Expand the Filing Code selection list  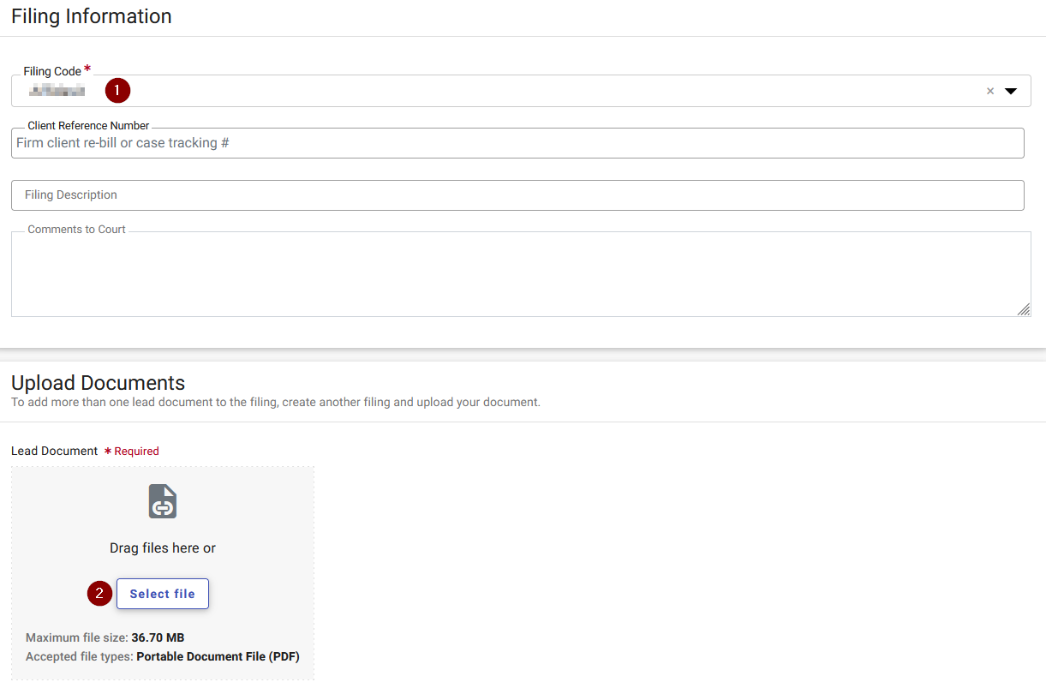click(1011, 91)
